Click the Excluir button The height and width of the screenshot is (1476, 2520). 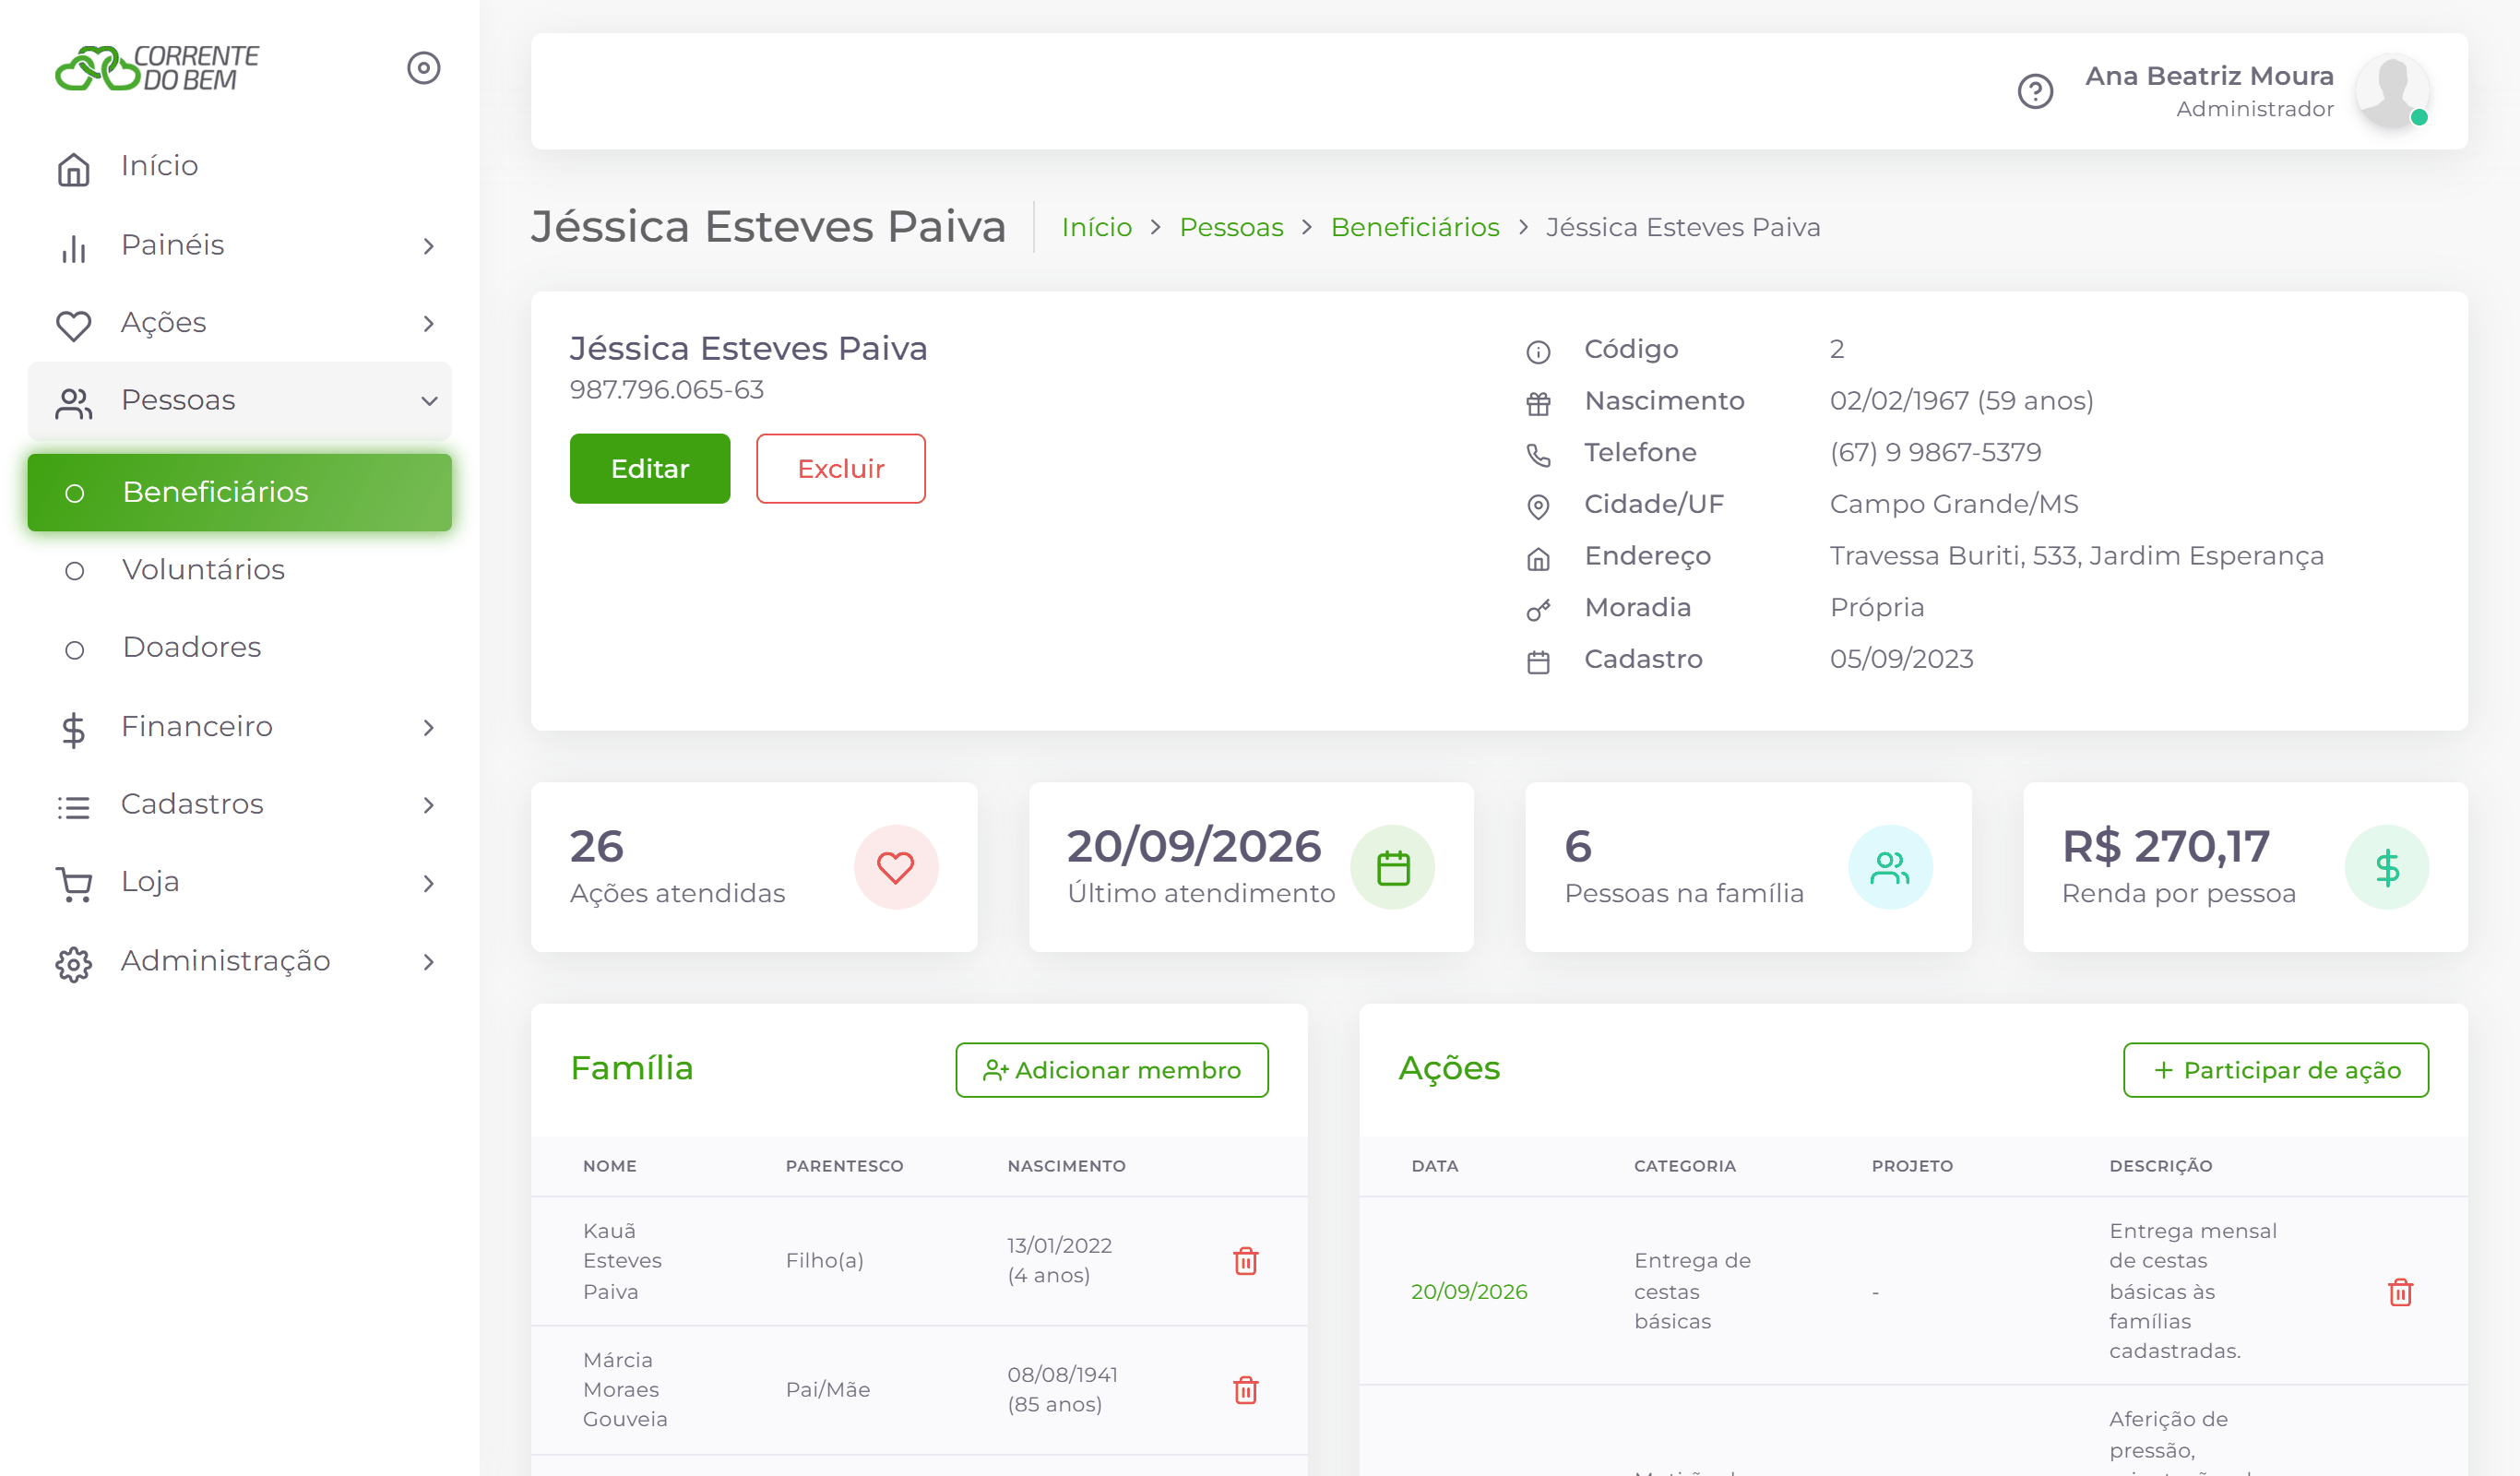[x=841, y=469]
